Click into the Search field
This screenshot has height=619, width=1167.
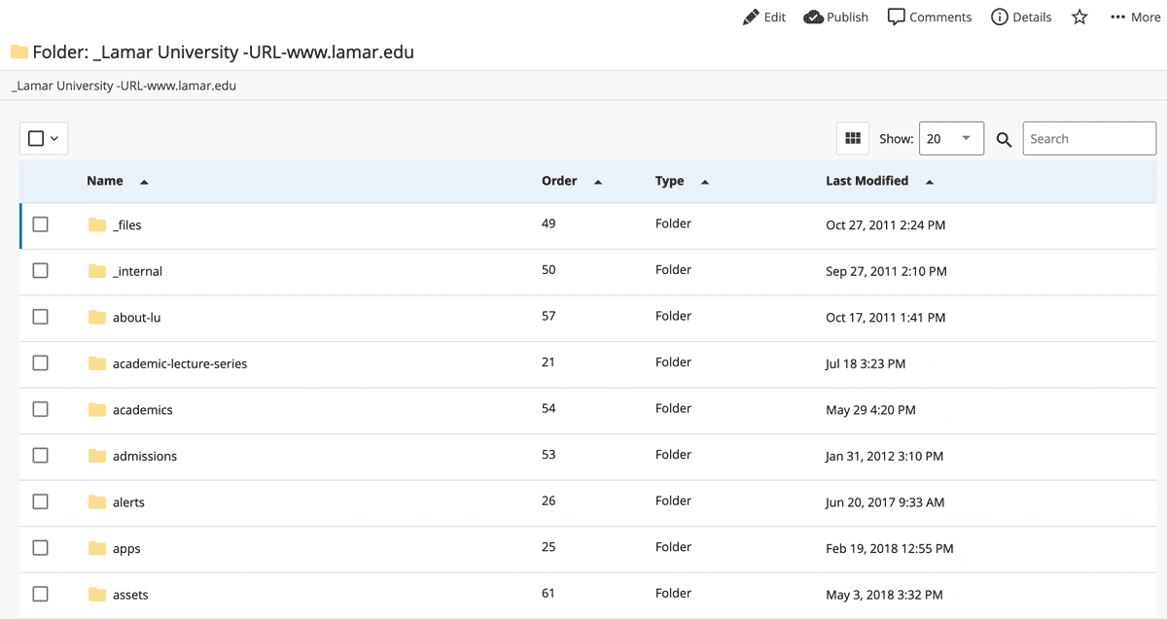point(1089,139)
